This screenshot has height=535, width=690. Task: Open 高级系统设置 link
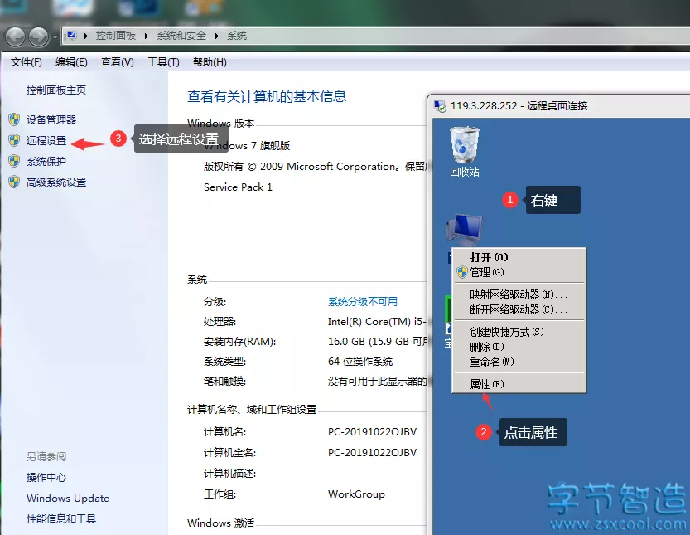click(x=56, y=182)
